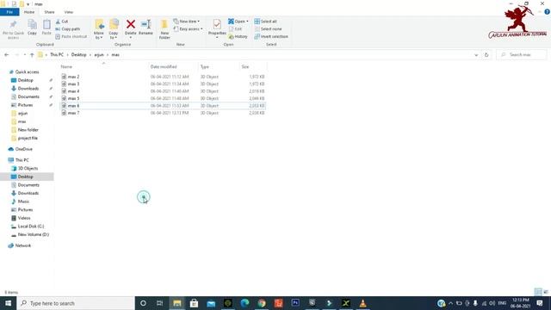Open project file folder in navigation pane
The height and width of the screenshot is (310, 551).
click(28, 138)
